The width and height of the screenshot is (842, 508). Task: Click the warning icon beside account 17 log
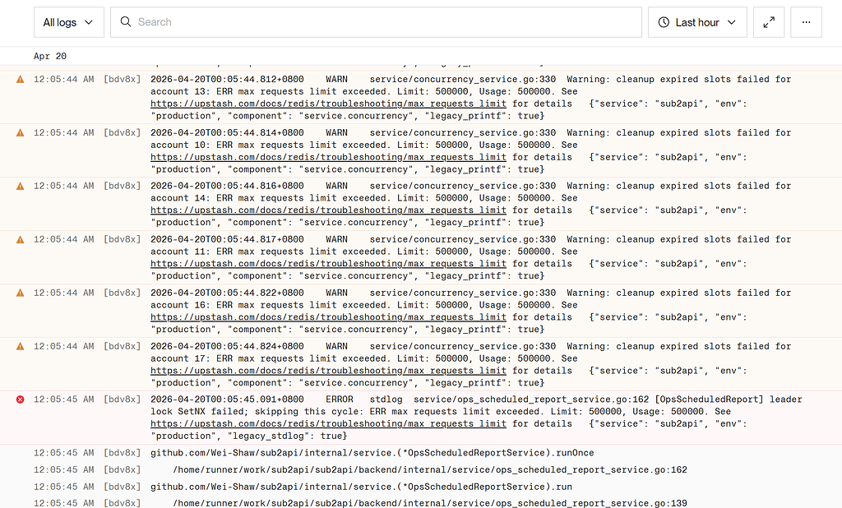(x=21, y=346)
